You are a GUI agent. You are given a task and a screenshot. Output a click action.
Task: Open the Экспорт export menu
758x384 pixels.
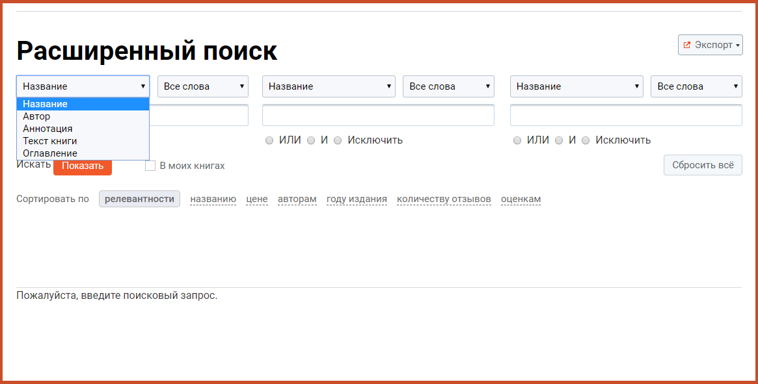click(710, 45)
